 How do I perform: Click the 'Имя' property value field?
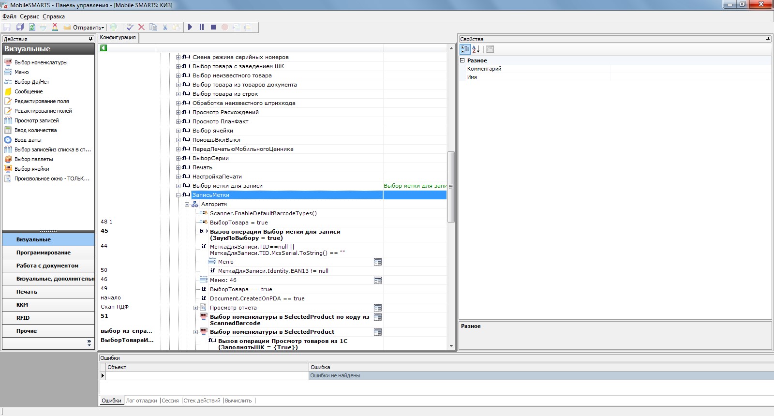tap(690, 77)
